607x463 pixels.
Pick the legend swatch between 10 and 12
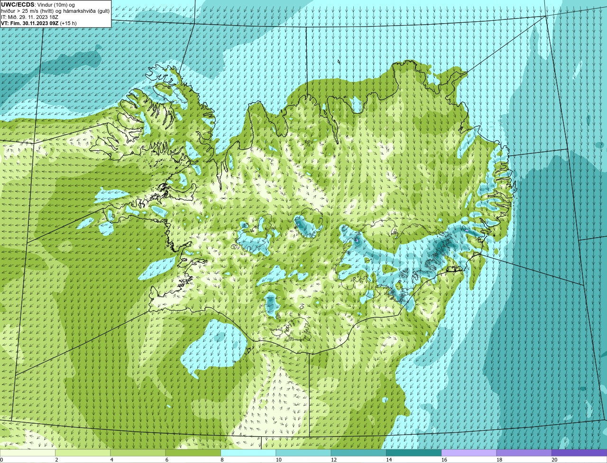point(303,453)
